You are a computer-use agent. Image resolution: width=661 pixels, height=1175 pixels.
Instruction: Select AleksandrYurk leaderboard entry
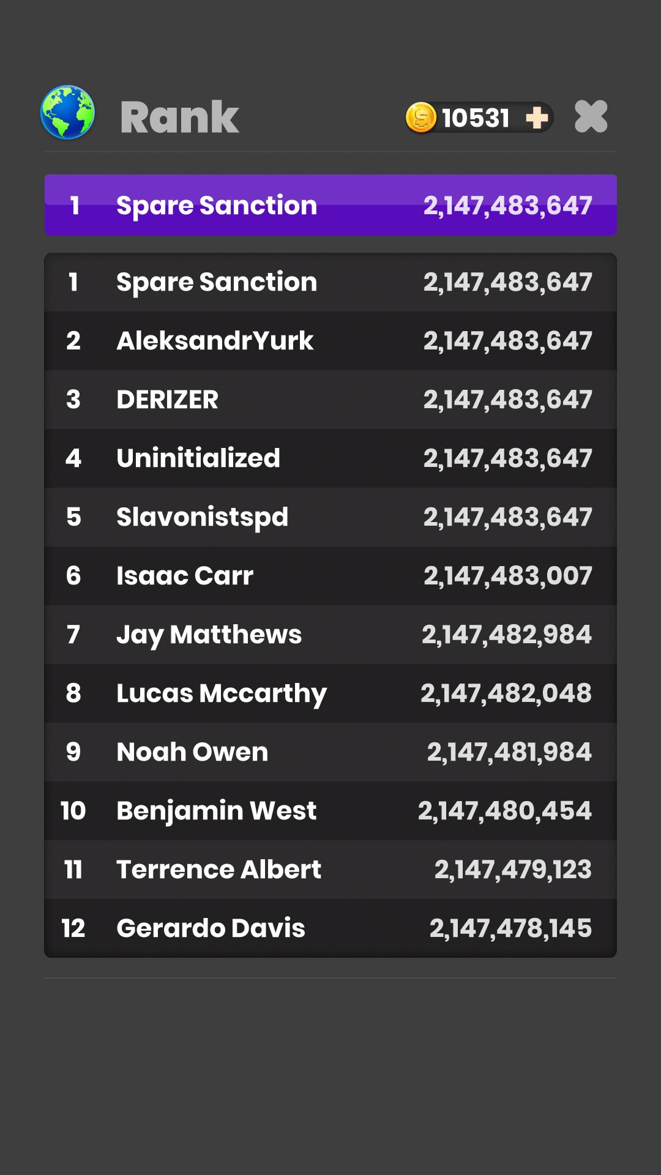click(330, 341)
